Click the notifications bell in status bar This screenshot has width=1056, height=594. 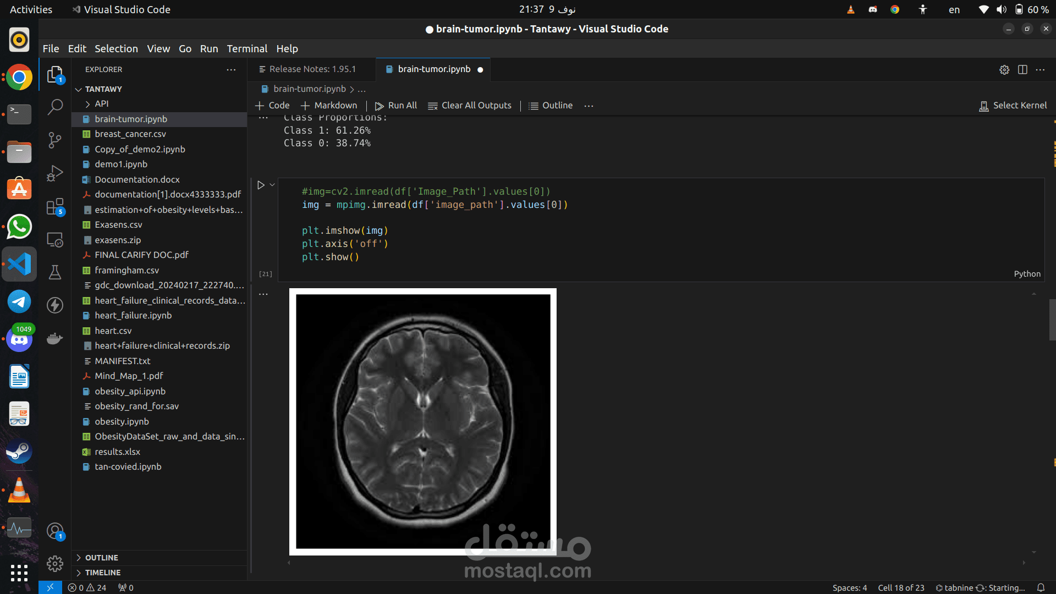tap(1041, 587)
